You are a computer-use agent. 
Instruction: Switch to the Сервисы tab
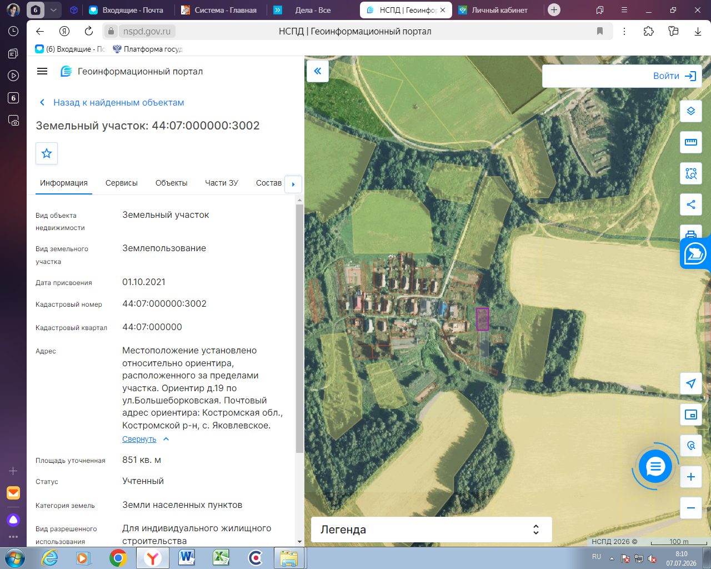point(122,183)
